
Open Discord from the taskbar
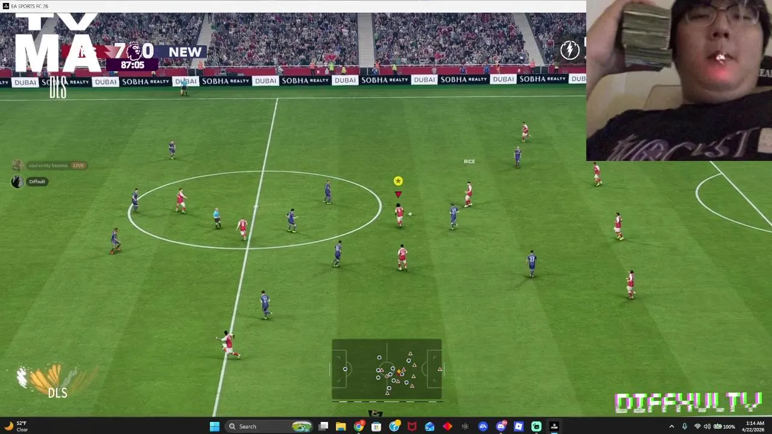click(x=501, y=426)
